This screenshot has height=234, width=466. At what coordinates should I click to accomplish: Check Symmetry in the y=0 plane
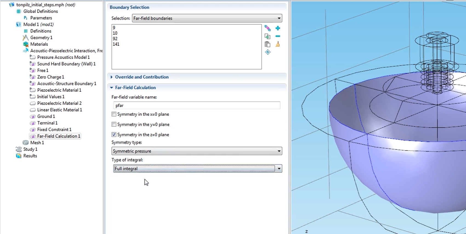(x=114, y=125)
